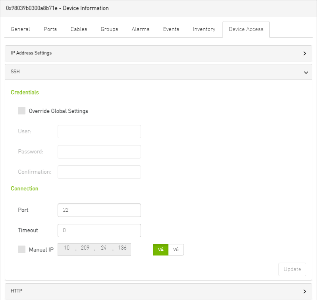This screenshot has height=300, width=317.
Task: Click the SSH Port input field
Action: pos(99,210)
